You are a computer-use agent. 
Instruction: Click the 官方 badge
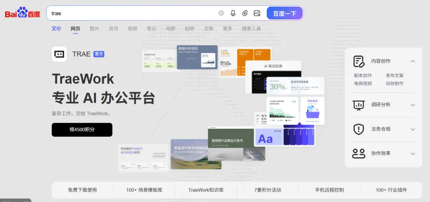point(99,54)
